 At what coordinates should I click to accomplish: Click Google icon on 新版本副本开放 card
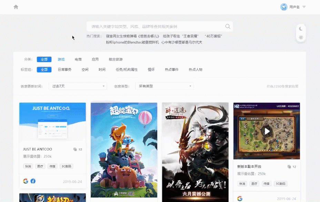coord(240,198)
